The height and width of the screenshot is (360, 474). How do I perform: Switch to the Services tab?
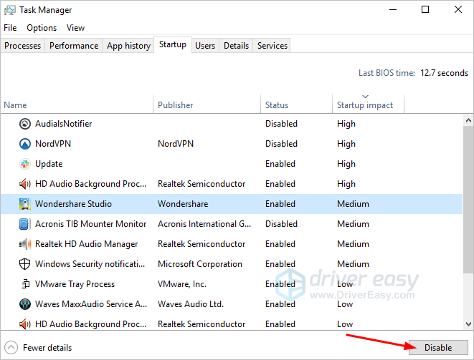click(x=272, y=46)
